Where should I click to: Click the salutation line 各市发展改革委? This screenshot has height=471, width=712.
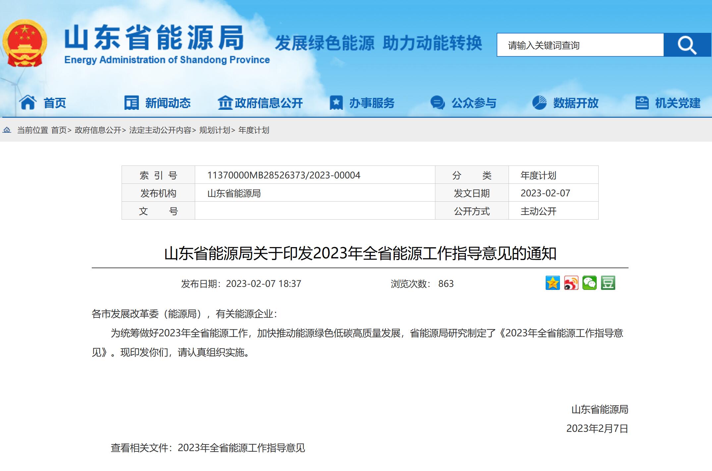[x=184, y=314]
